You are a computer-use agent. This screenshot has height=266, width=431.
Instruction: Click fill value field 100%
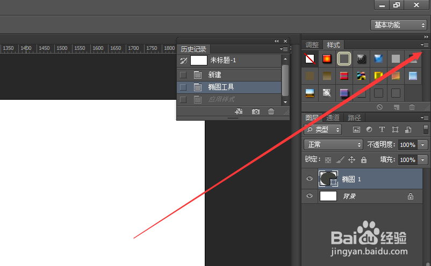(x=408, y=160)
